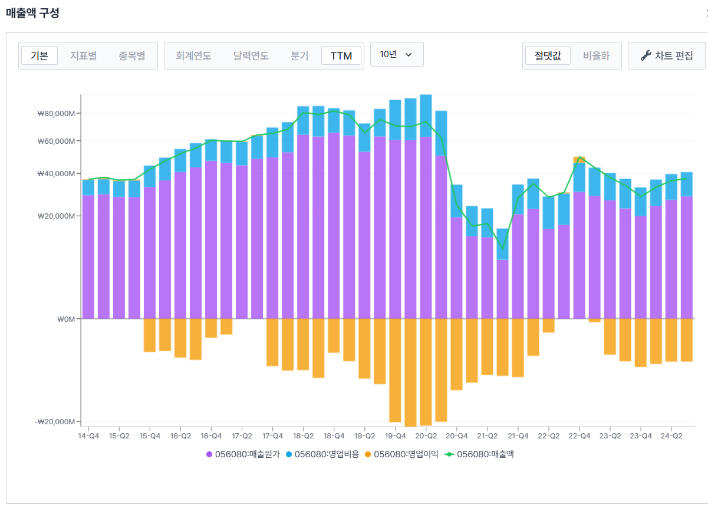Click the 15-Q2 x-axis label
This screenshot has width=708, height=505.
point(119,436)
